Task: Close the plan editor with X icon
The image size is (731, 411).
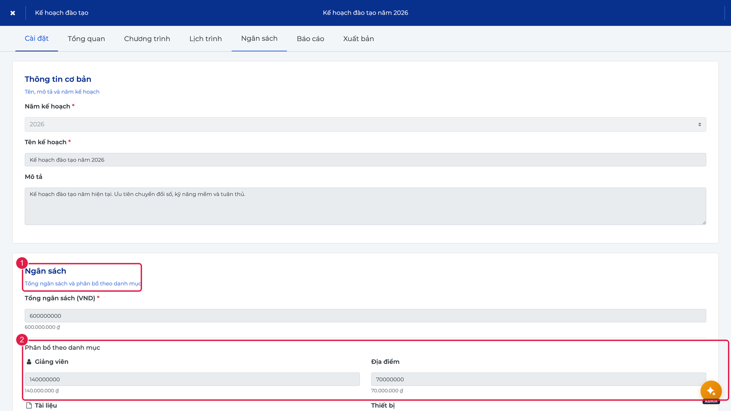Action: 13,13
